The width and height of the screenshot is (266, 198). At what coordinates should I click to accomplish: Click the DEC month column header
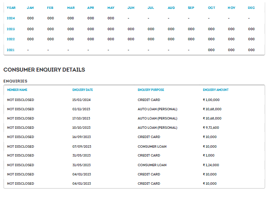[x=251, y=8]
